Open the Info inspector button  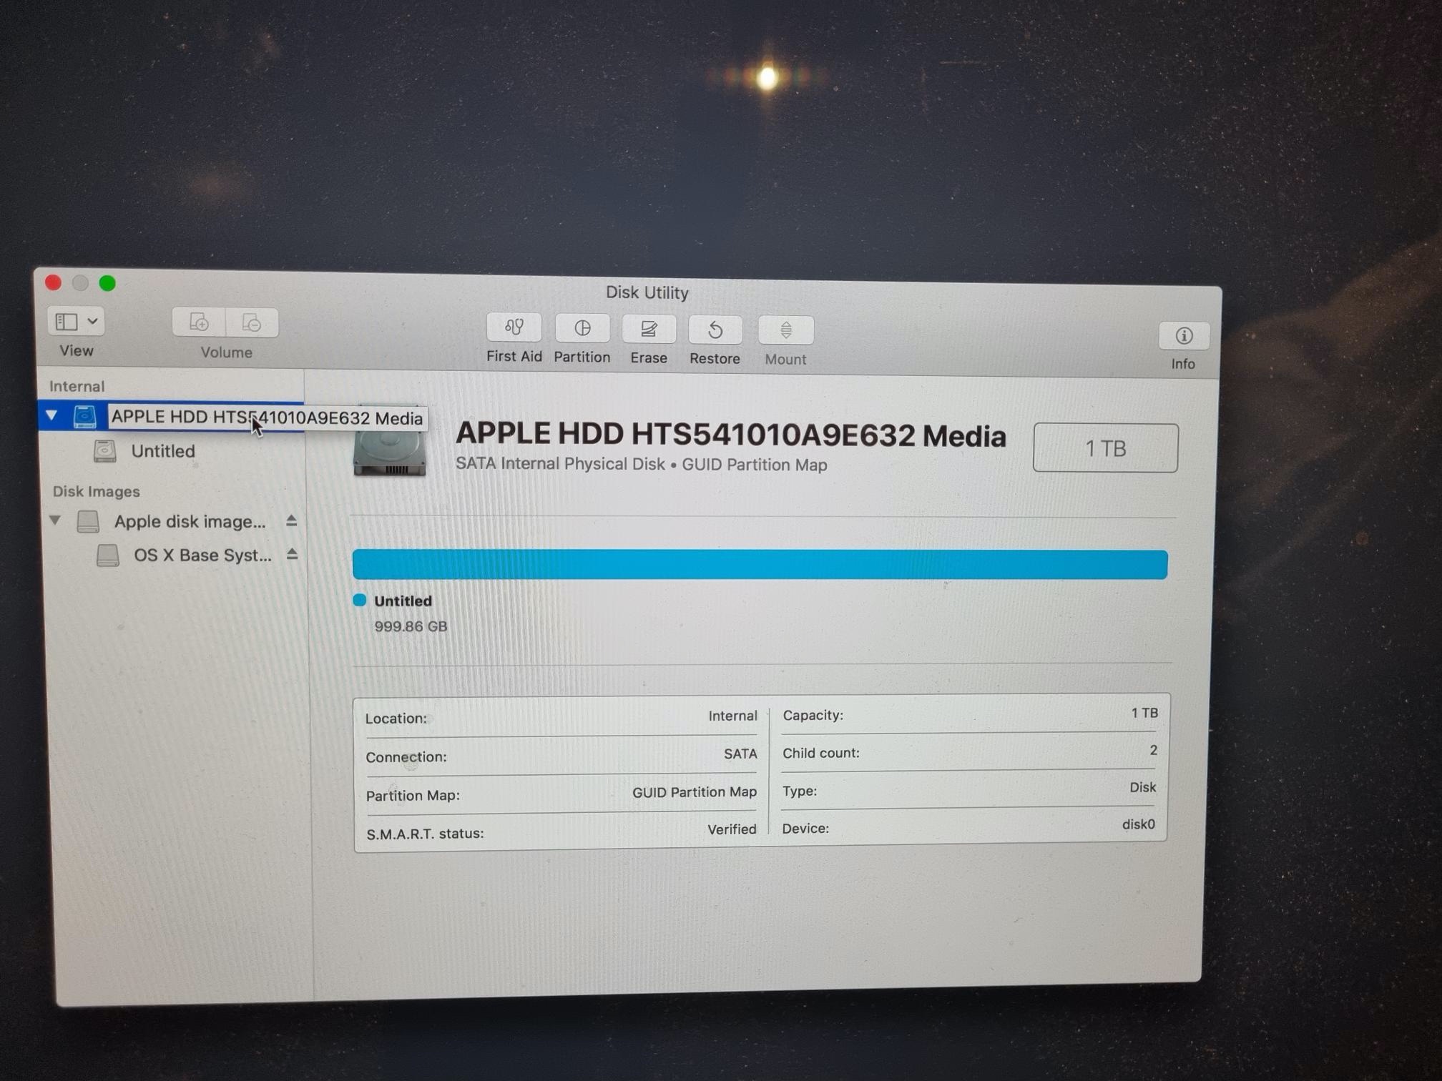1183,336
